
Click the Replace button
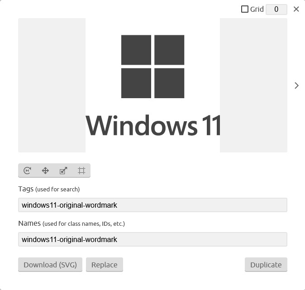pos(105,265)
